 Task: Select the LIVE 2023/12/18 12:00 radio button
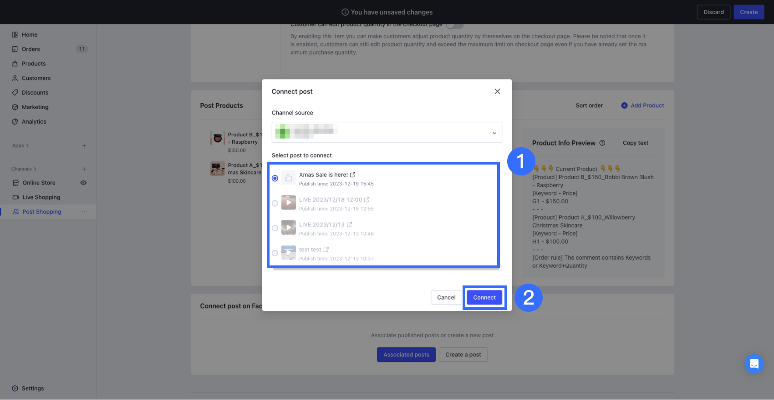click(x=275, y=204)
